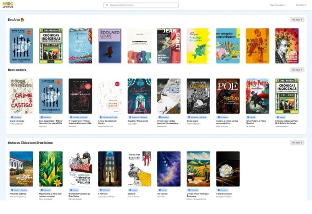
Task: Click the Literatura tag under Crime e Castigo
Action: click(x=15, y=117)
